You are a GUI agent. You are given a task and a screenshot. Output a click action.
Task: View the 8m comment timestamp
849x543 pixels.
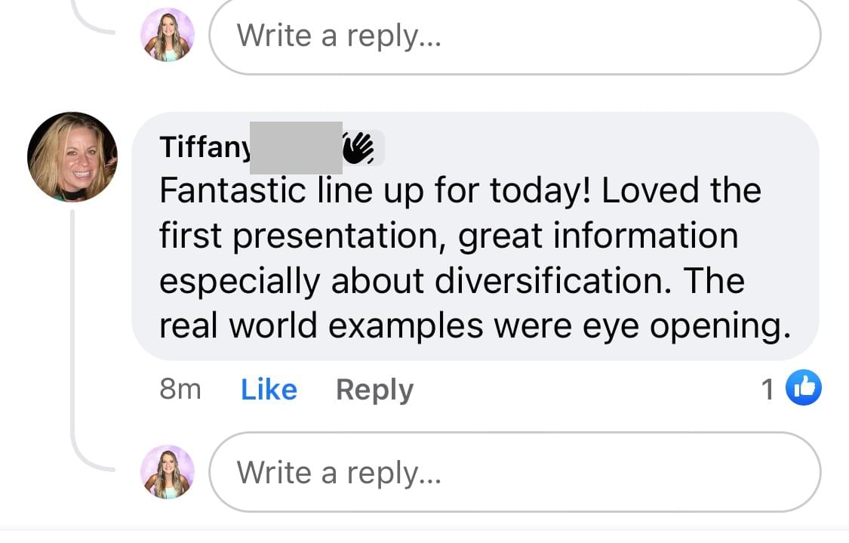(x=180, y=389)
